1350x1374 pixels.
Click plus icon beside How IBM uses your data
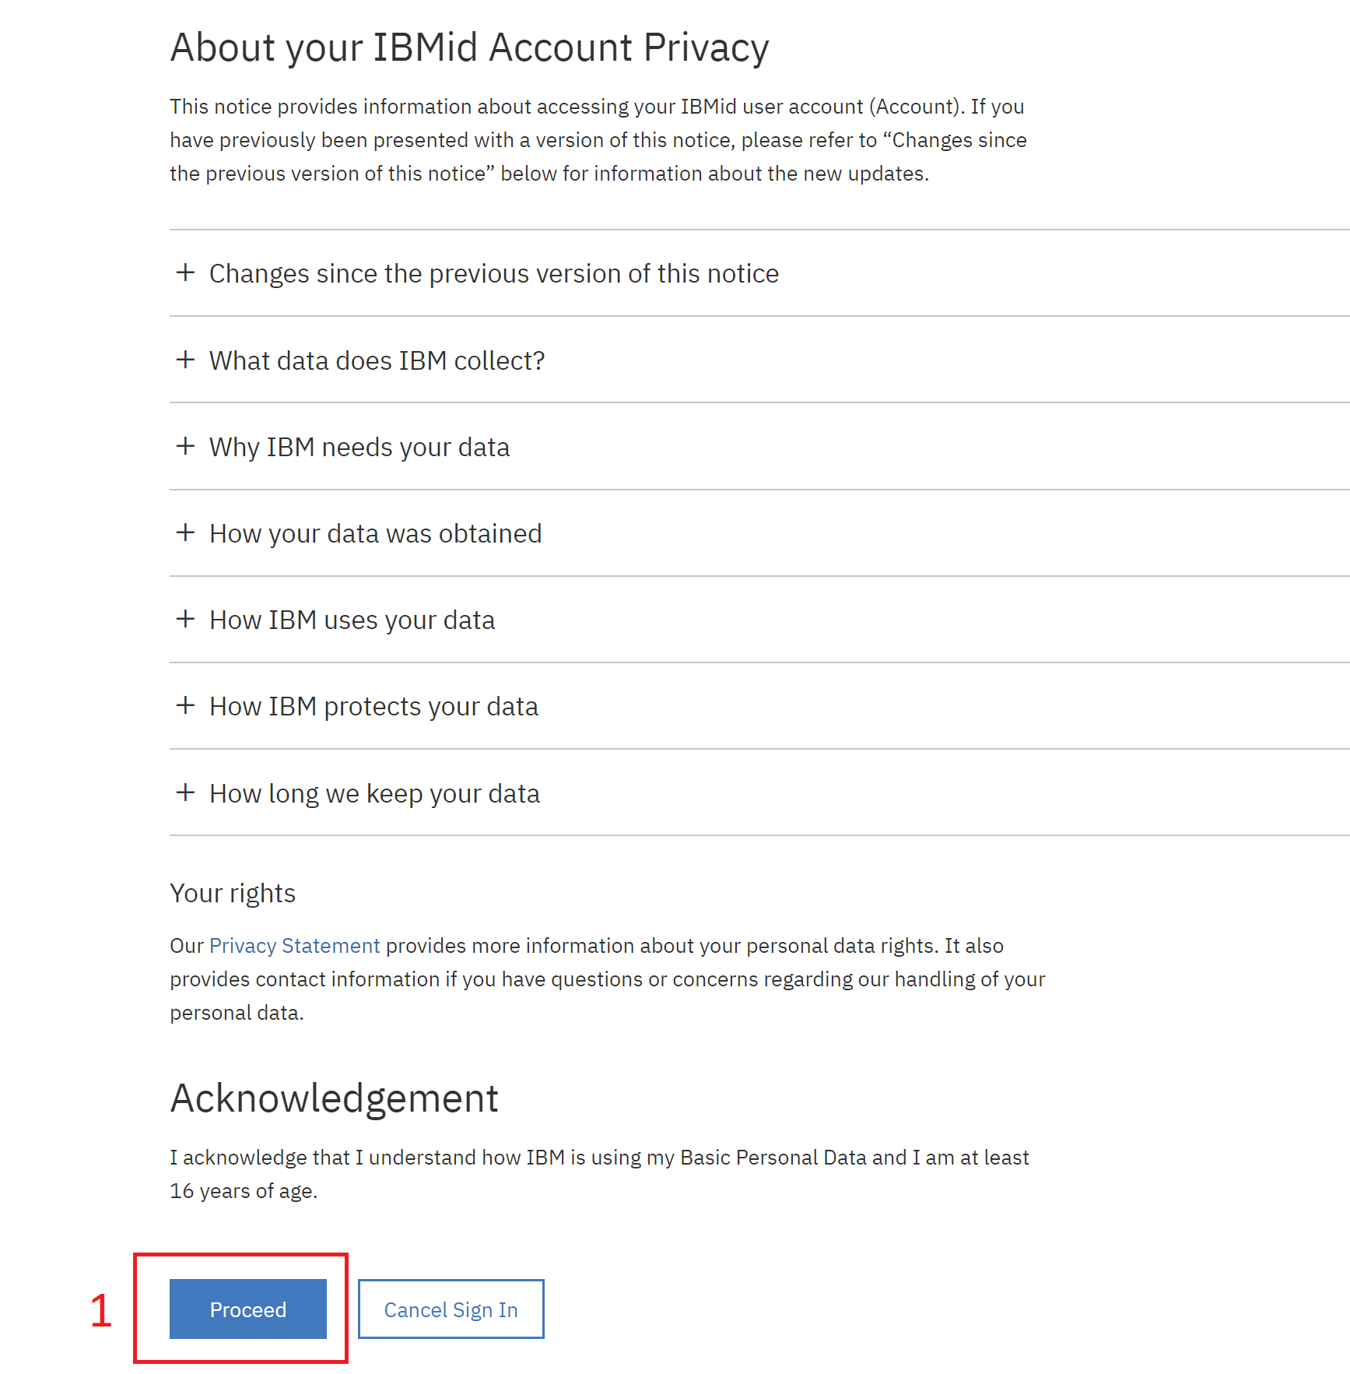(x=185, y=619)
